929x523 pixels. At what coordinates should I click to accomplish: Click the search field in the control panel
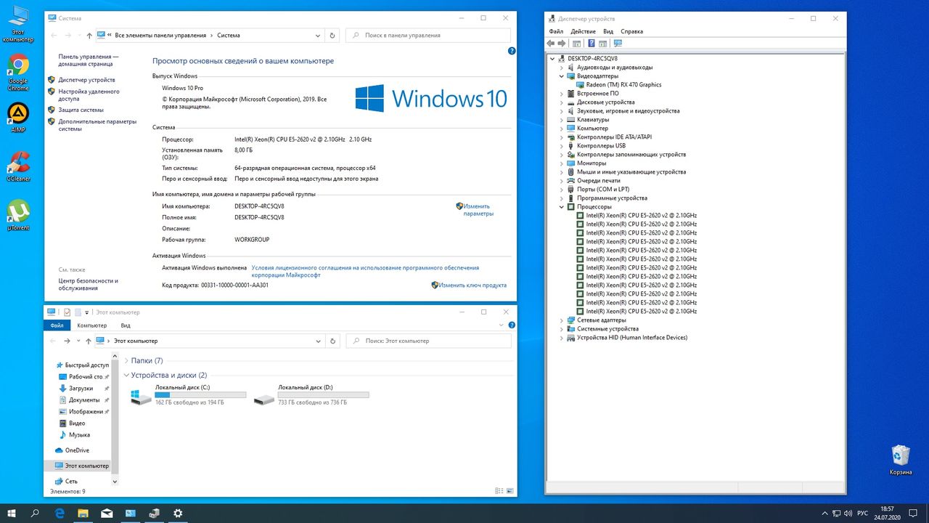427,35
